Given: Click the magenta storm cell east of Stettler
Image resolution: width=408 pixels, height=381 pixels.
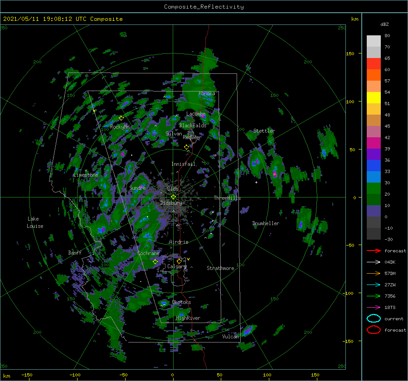Looking at the screenshot, I should (x=275, y=174).
